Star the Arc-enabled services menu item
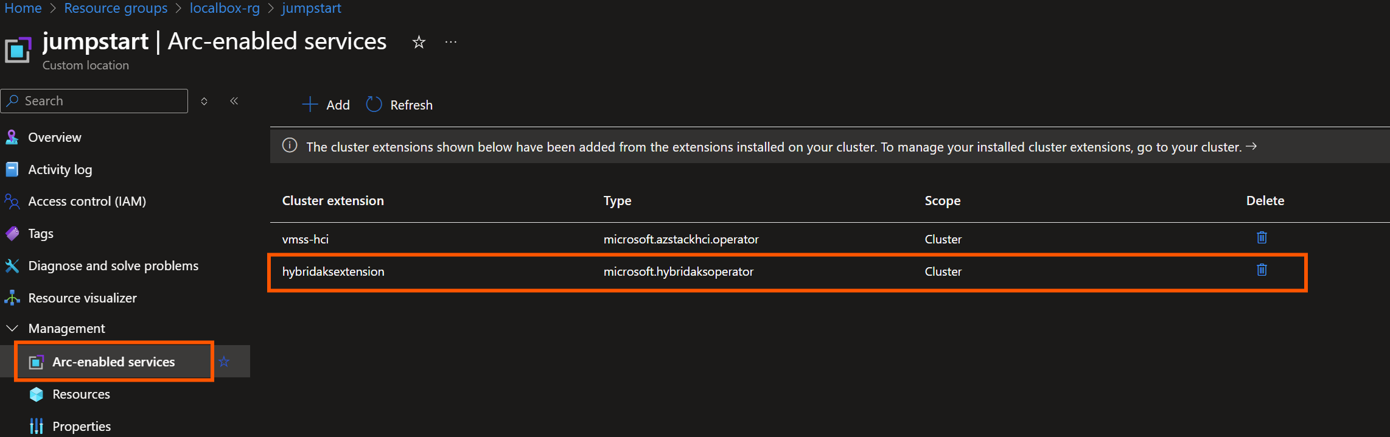The height and width of the screenshot is (437, 1390). coord(224,362)
